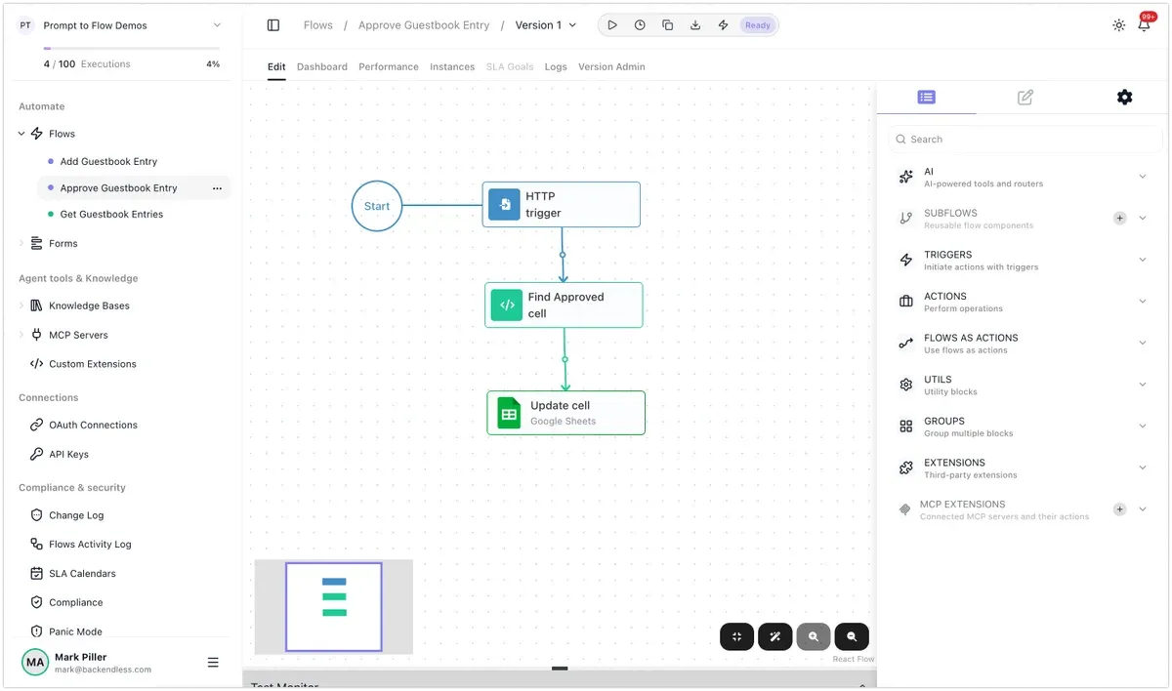Expand the UTILS category chevron
Image resolution: width=1172 pixels, height=691 pixels.
[1143, 385]
